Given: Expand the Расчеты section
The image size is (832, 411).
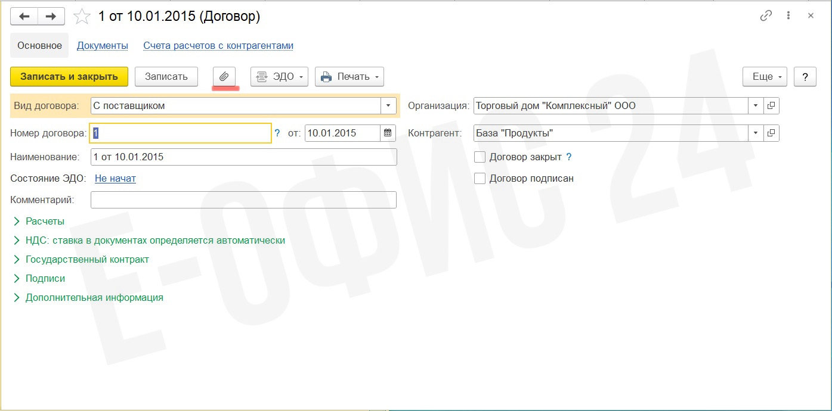Looking at the screenshot, I should tap(45, 222).
